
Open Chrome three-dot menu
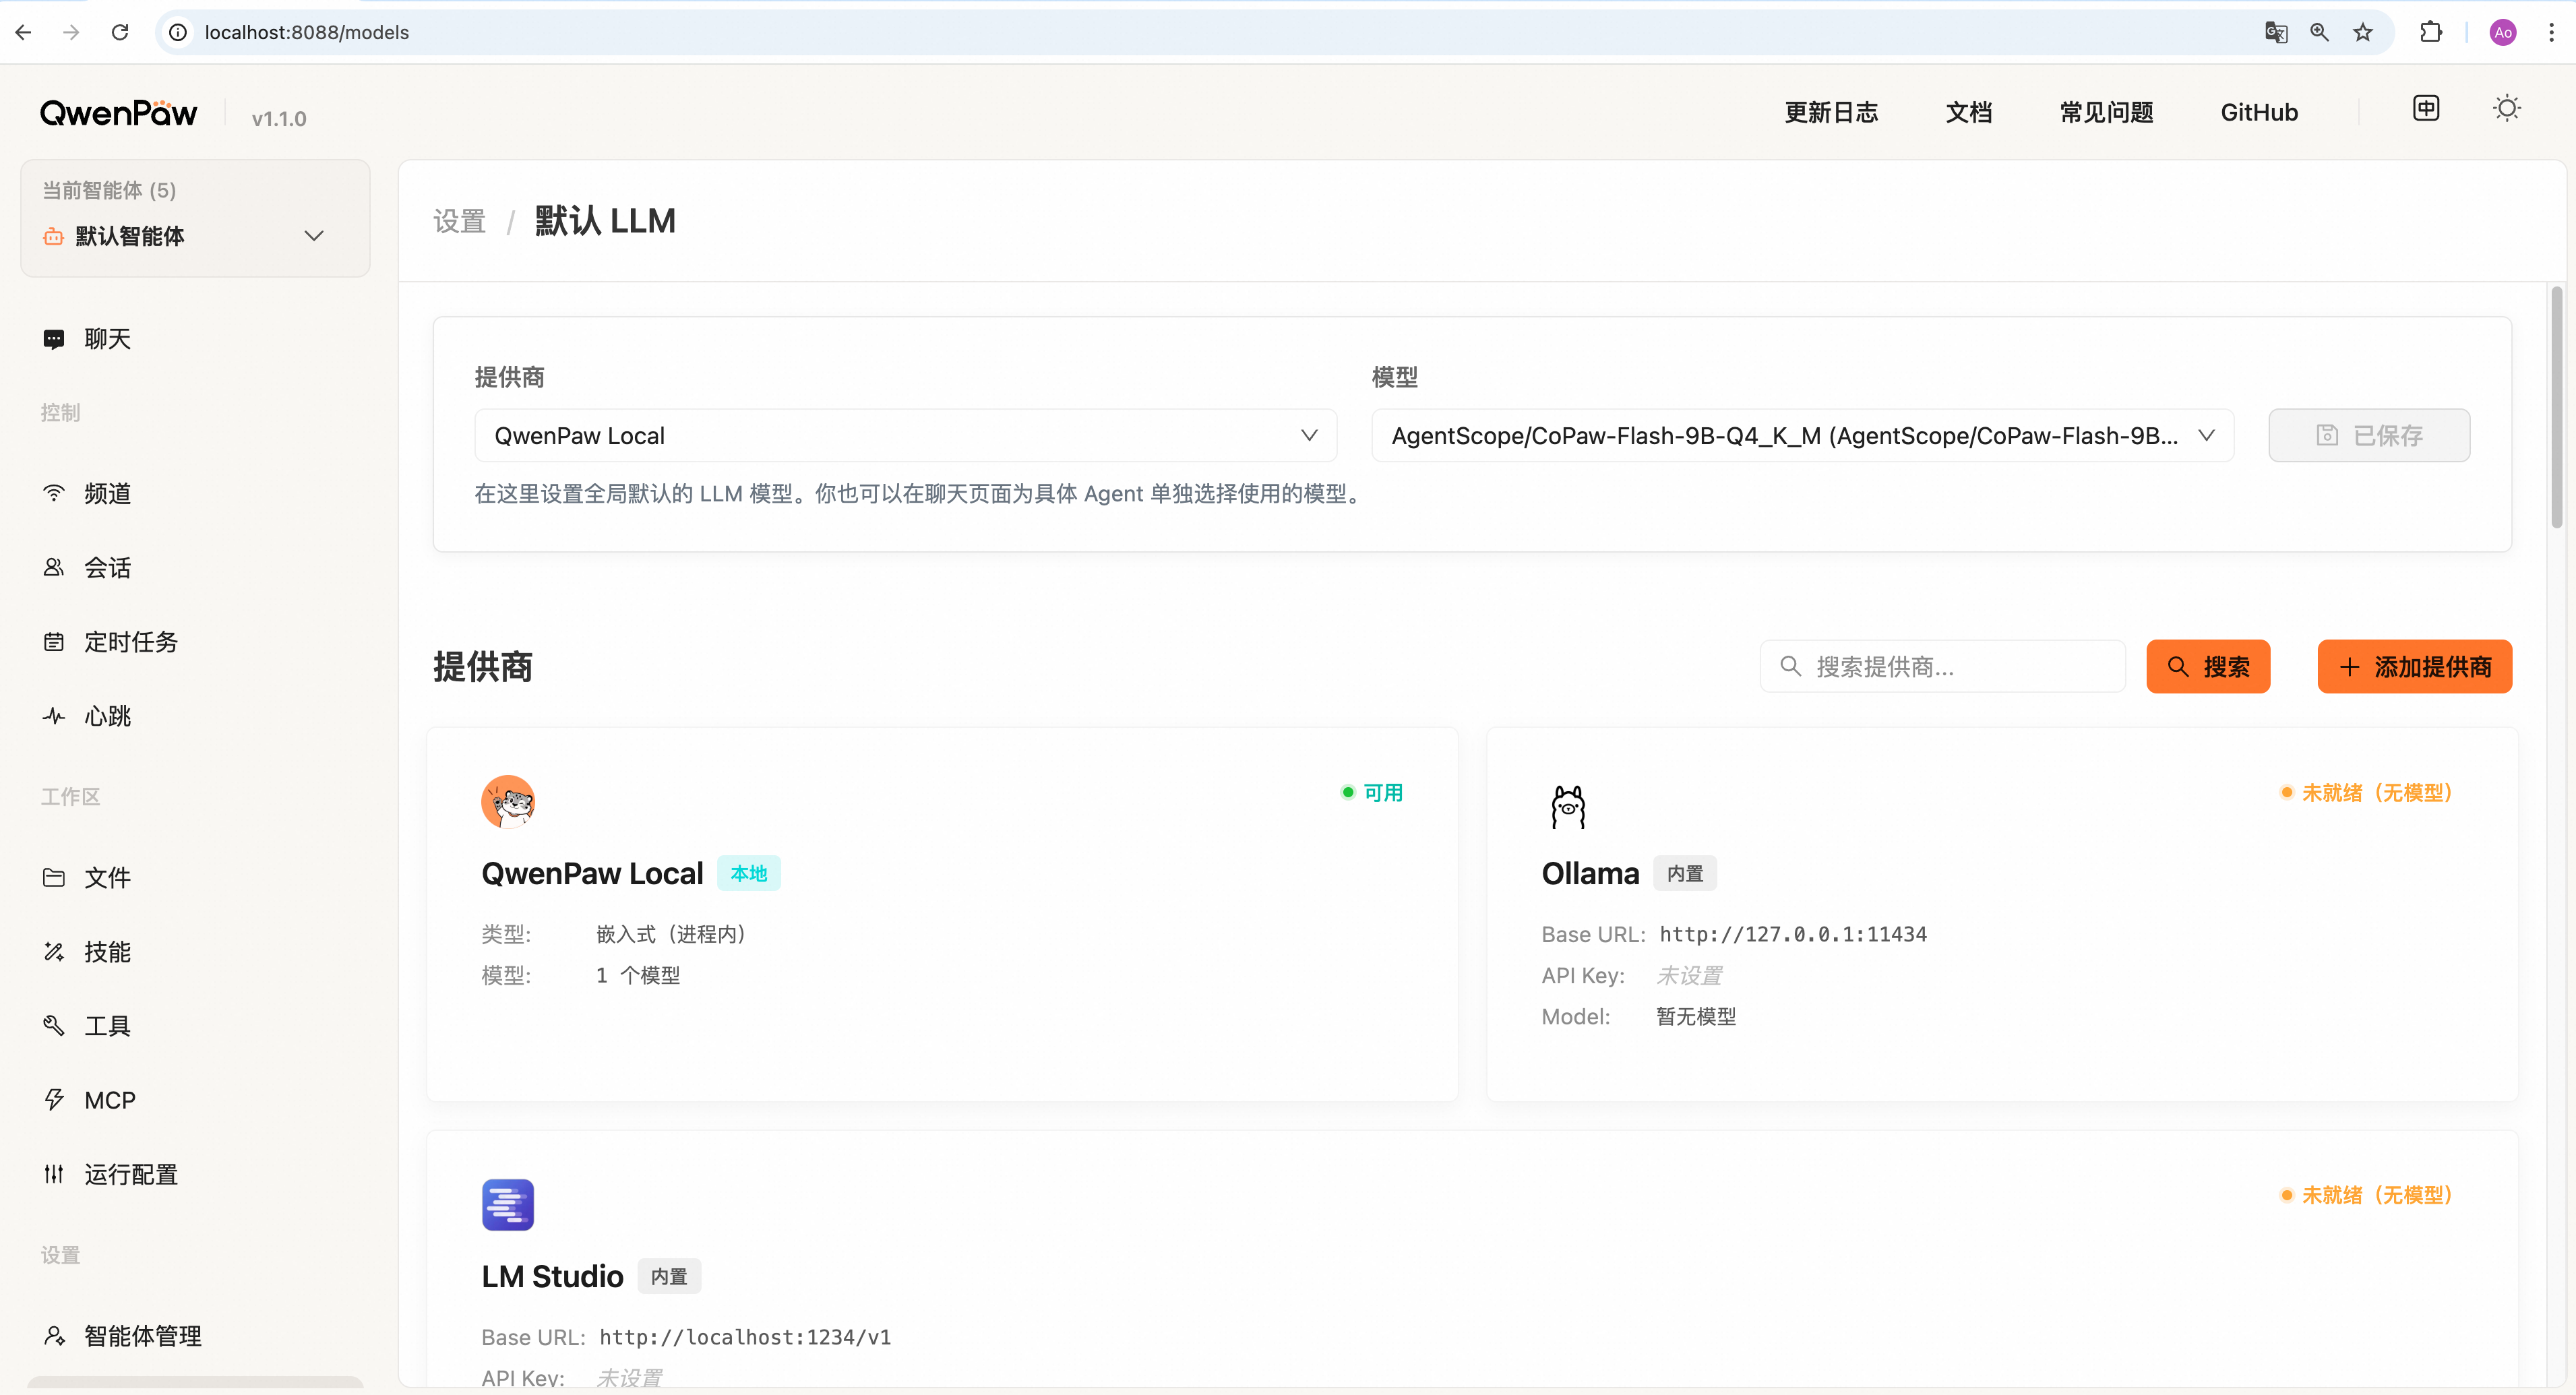point(2551,32)
